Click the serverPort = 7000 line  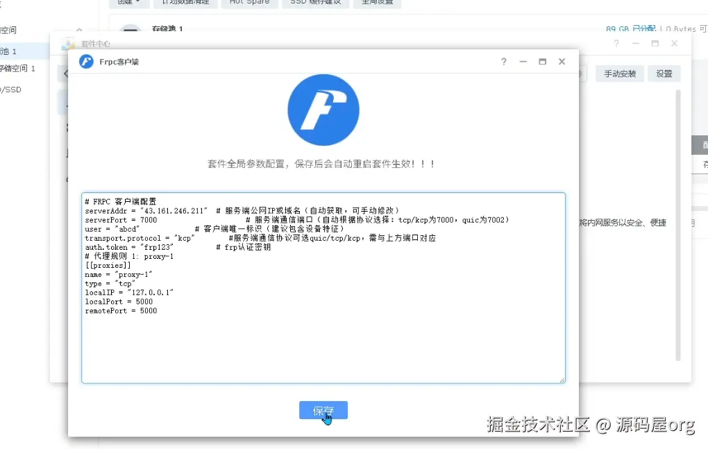coord(297,220)
